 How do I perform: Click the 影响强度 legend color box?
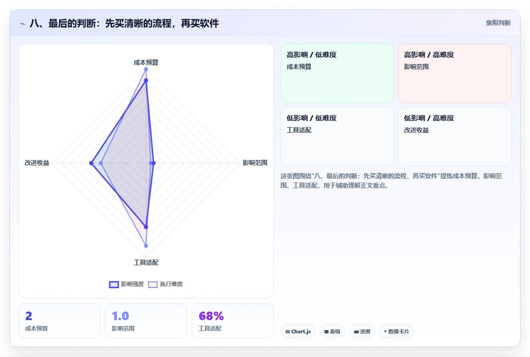tap(114, 284)
